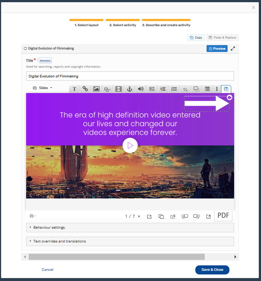Add a Video element
The image size is (261, 281).
point(118,89)
